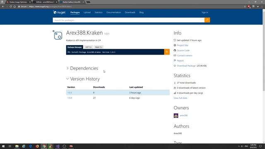Click the red browser extension icon

click(x=249, y=7)
